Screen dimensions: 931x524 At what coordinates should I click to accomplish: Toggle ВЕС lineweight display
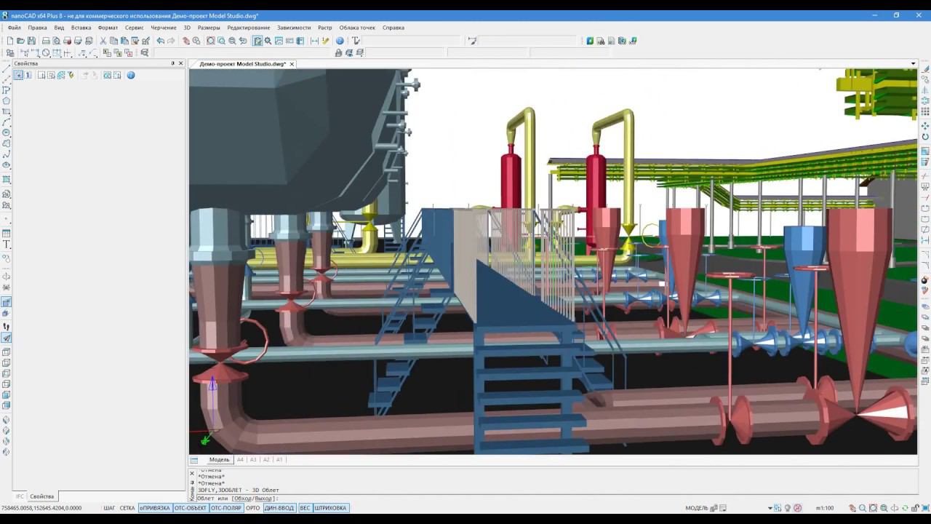[305, 508]
